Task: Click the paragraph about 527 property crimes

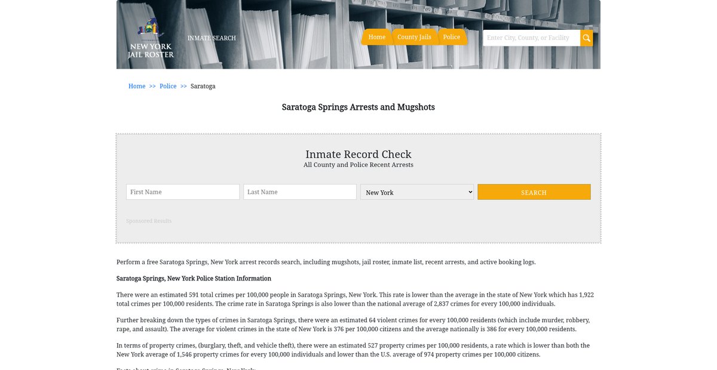Action: [x=353, y=350]
